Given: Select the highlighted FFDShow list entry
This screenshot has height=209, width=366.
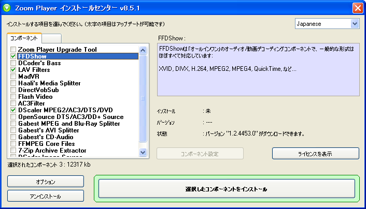Looking at the screenshot, I should tap(78, 56).
